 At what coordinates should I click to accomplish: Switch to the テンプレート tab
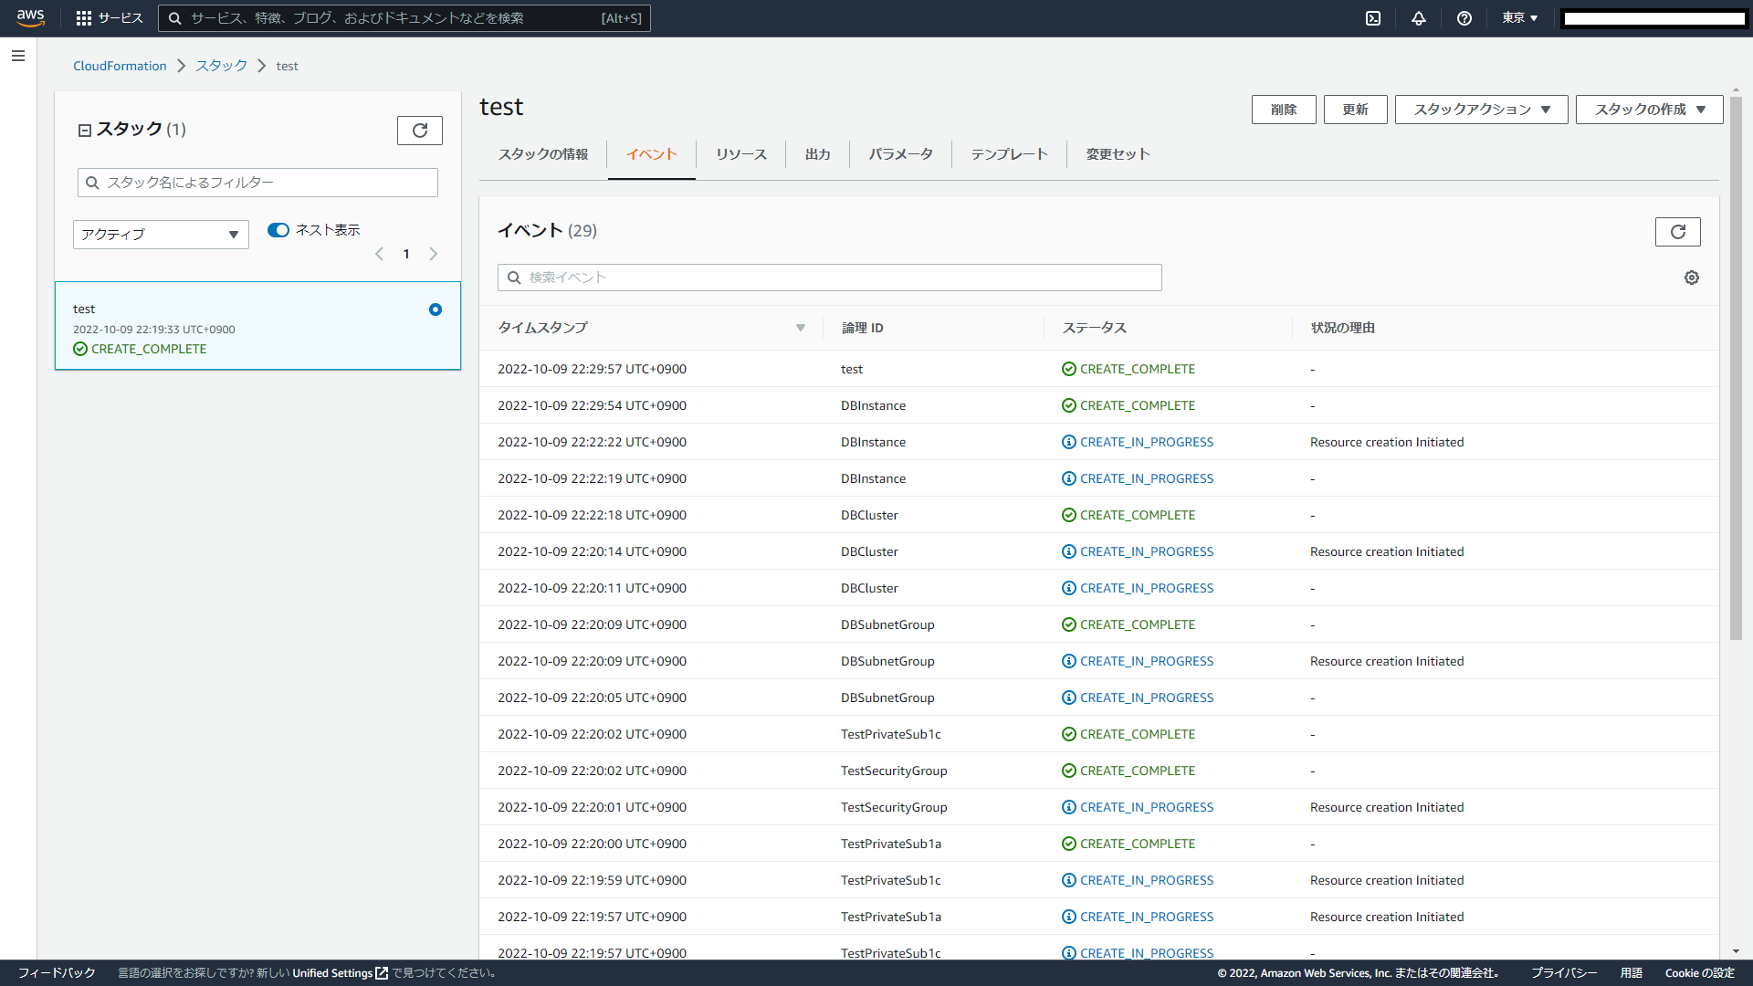(x=1009, y=154)
